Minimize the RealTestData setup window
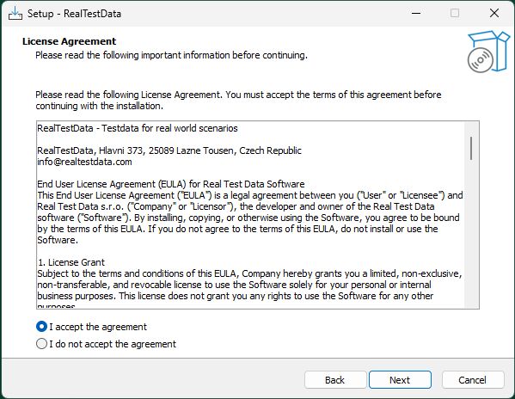The width and height of the screenshot is (515, 399). click(x=416, y=13)
